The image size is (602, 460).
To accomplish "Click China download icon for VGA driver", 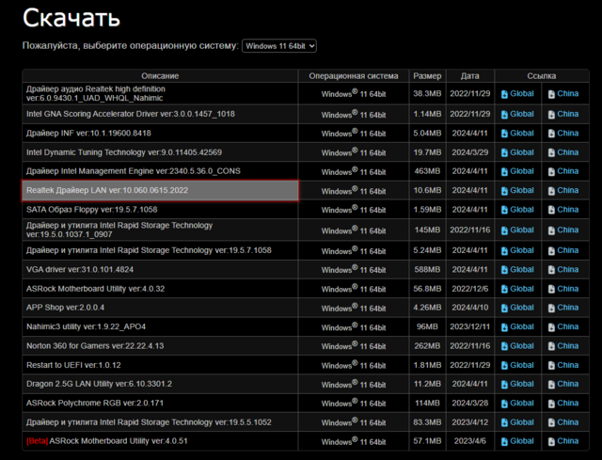I will 552,270.
